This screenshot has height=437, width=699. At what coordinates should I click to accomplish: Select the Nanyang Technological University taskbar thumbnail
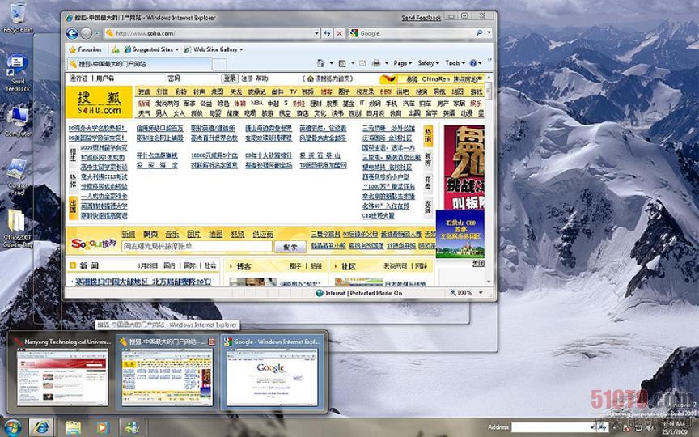pyautogui.click(x=62, y=372)
